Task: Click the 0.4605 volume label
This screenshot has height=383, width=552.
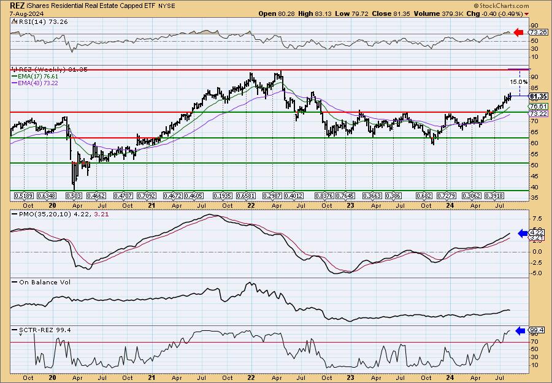Action: click(x=194, y=195)
